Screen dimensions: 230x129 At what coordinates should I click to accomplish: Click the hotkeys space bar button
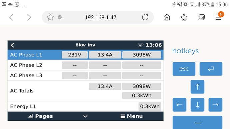(197, 122)
